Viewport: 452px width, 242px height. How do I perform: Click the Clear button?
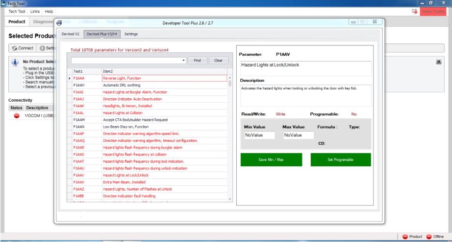click(218, 60)
